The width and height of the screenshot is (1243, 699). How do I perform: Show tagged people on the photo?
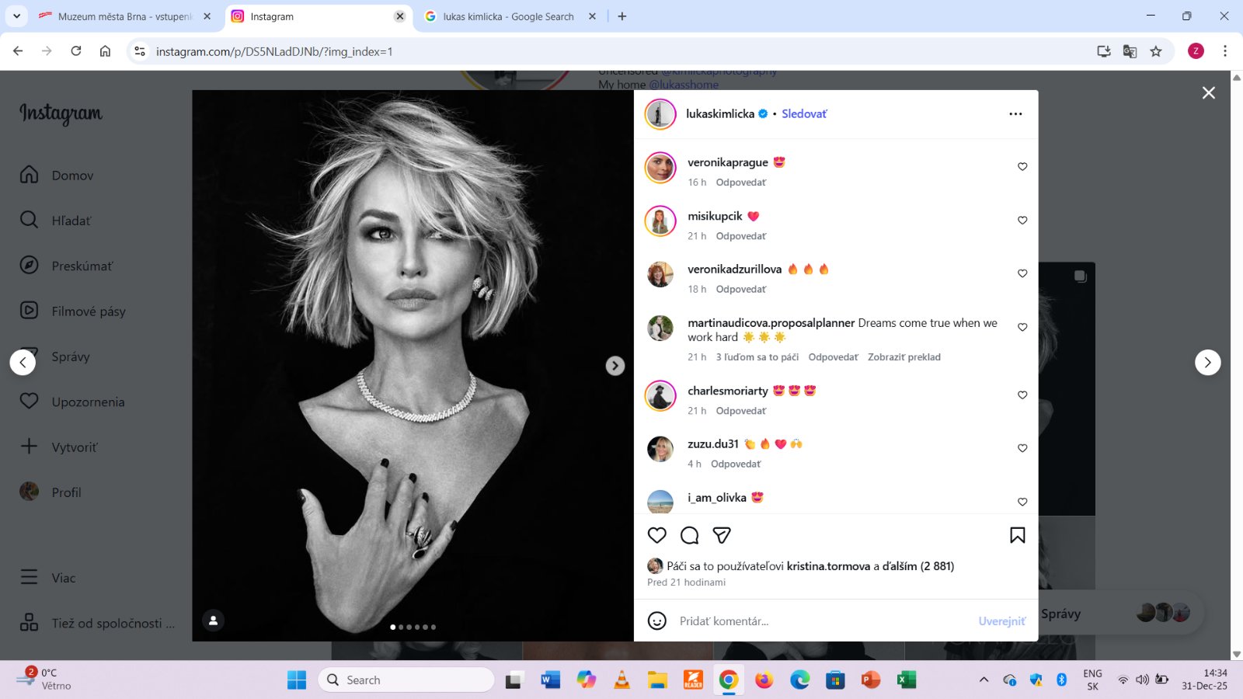tap(214, 620)
